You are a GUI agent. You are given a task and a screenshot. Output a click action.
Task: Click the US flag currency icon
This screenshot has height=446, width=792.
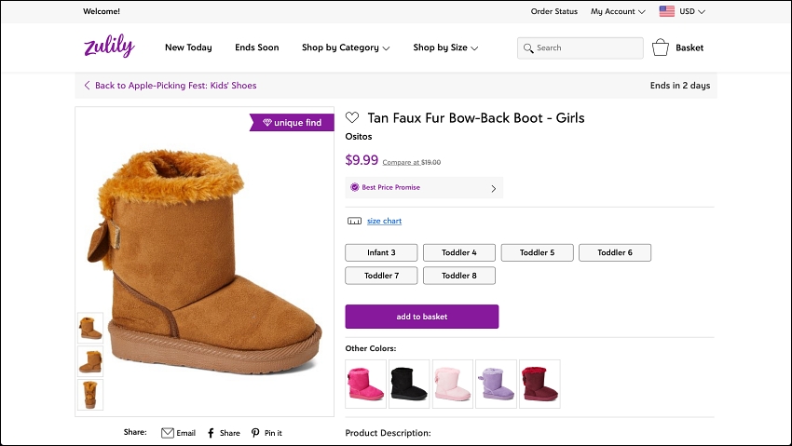[667, 11]
